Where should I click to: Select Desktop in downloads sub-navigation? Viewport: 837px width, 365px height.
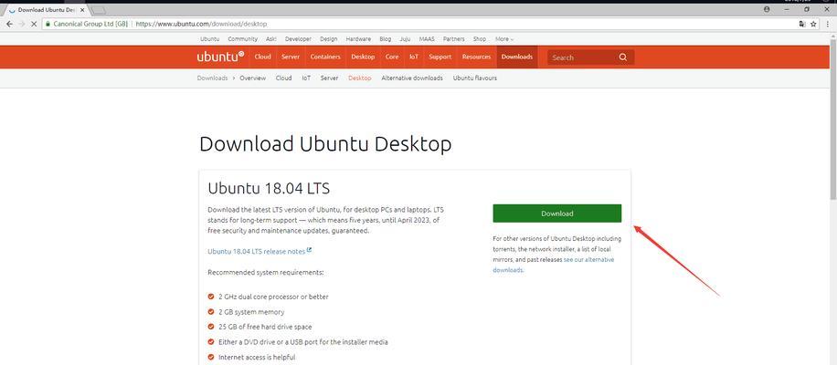click(360, 78)
